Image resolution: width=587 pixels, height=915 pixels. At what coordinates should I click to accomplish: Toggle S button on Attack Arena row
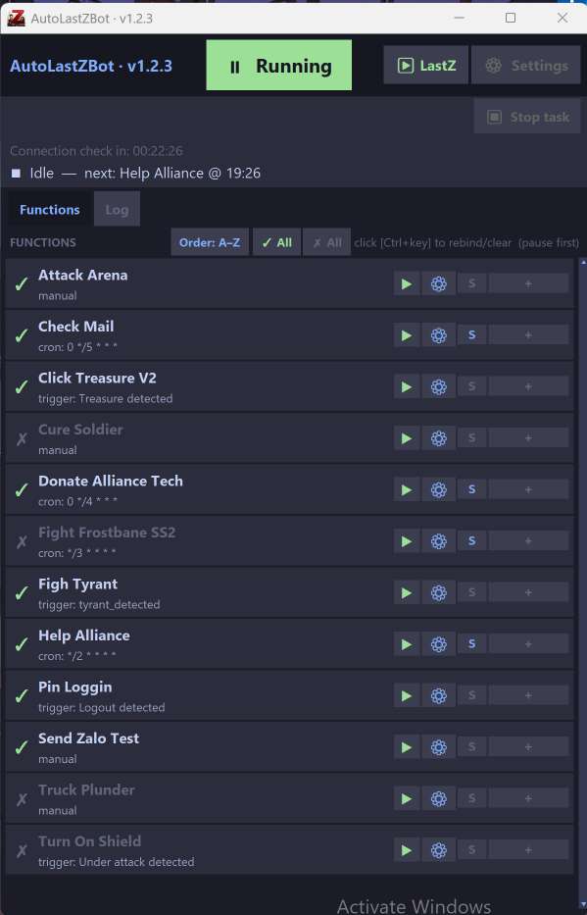(x=471, y=283)
